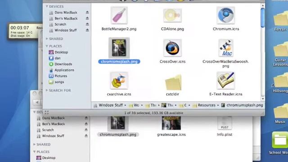
Task: Click the front window vertical scrollbar thumb
Action: [263, 18]
